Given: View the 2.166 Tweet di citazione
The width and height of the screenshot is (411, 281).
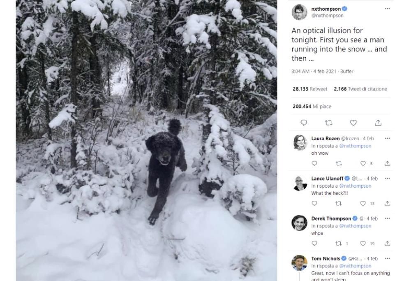Looking at the screenshot, I should pos(360,89).
